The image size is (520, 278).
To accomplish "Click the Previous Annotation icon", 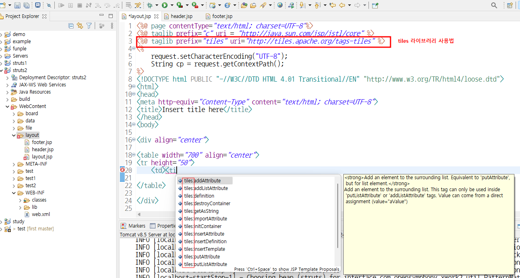I will coord(317,5).
